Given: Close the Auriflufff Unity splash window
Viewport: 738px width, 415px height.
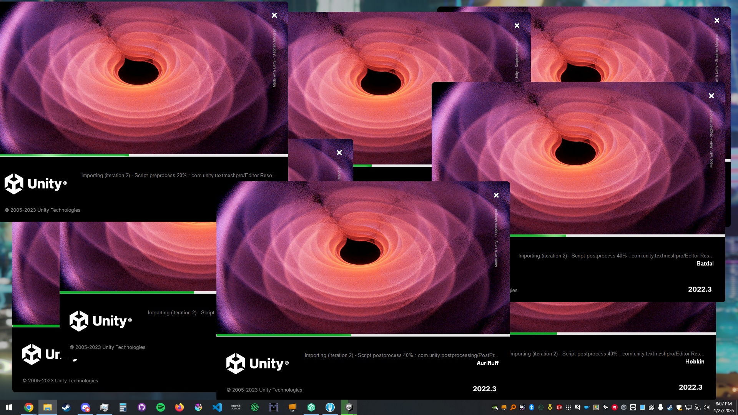Looking at the screenshot, I should coord(496,195).
